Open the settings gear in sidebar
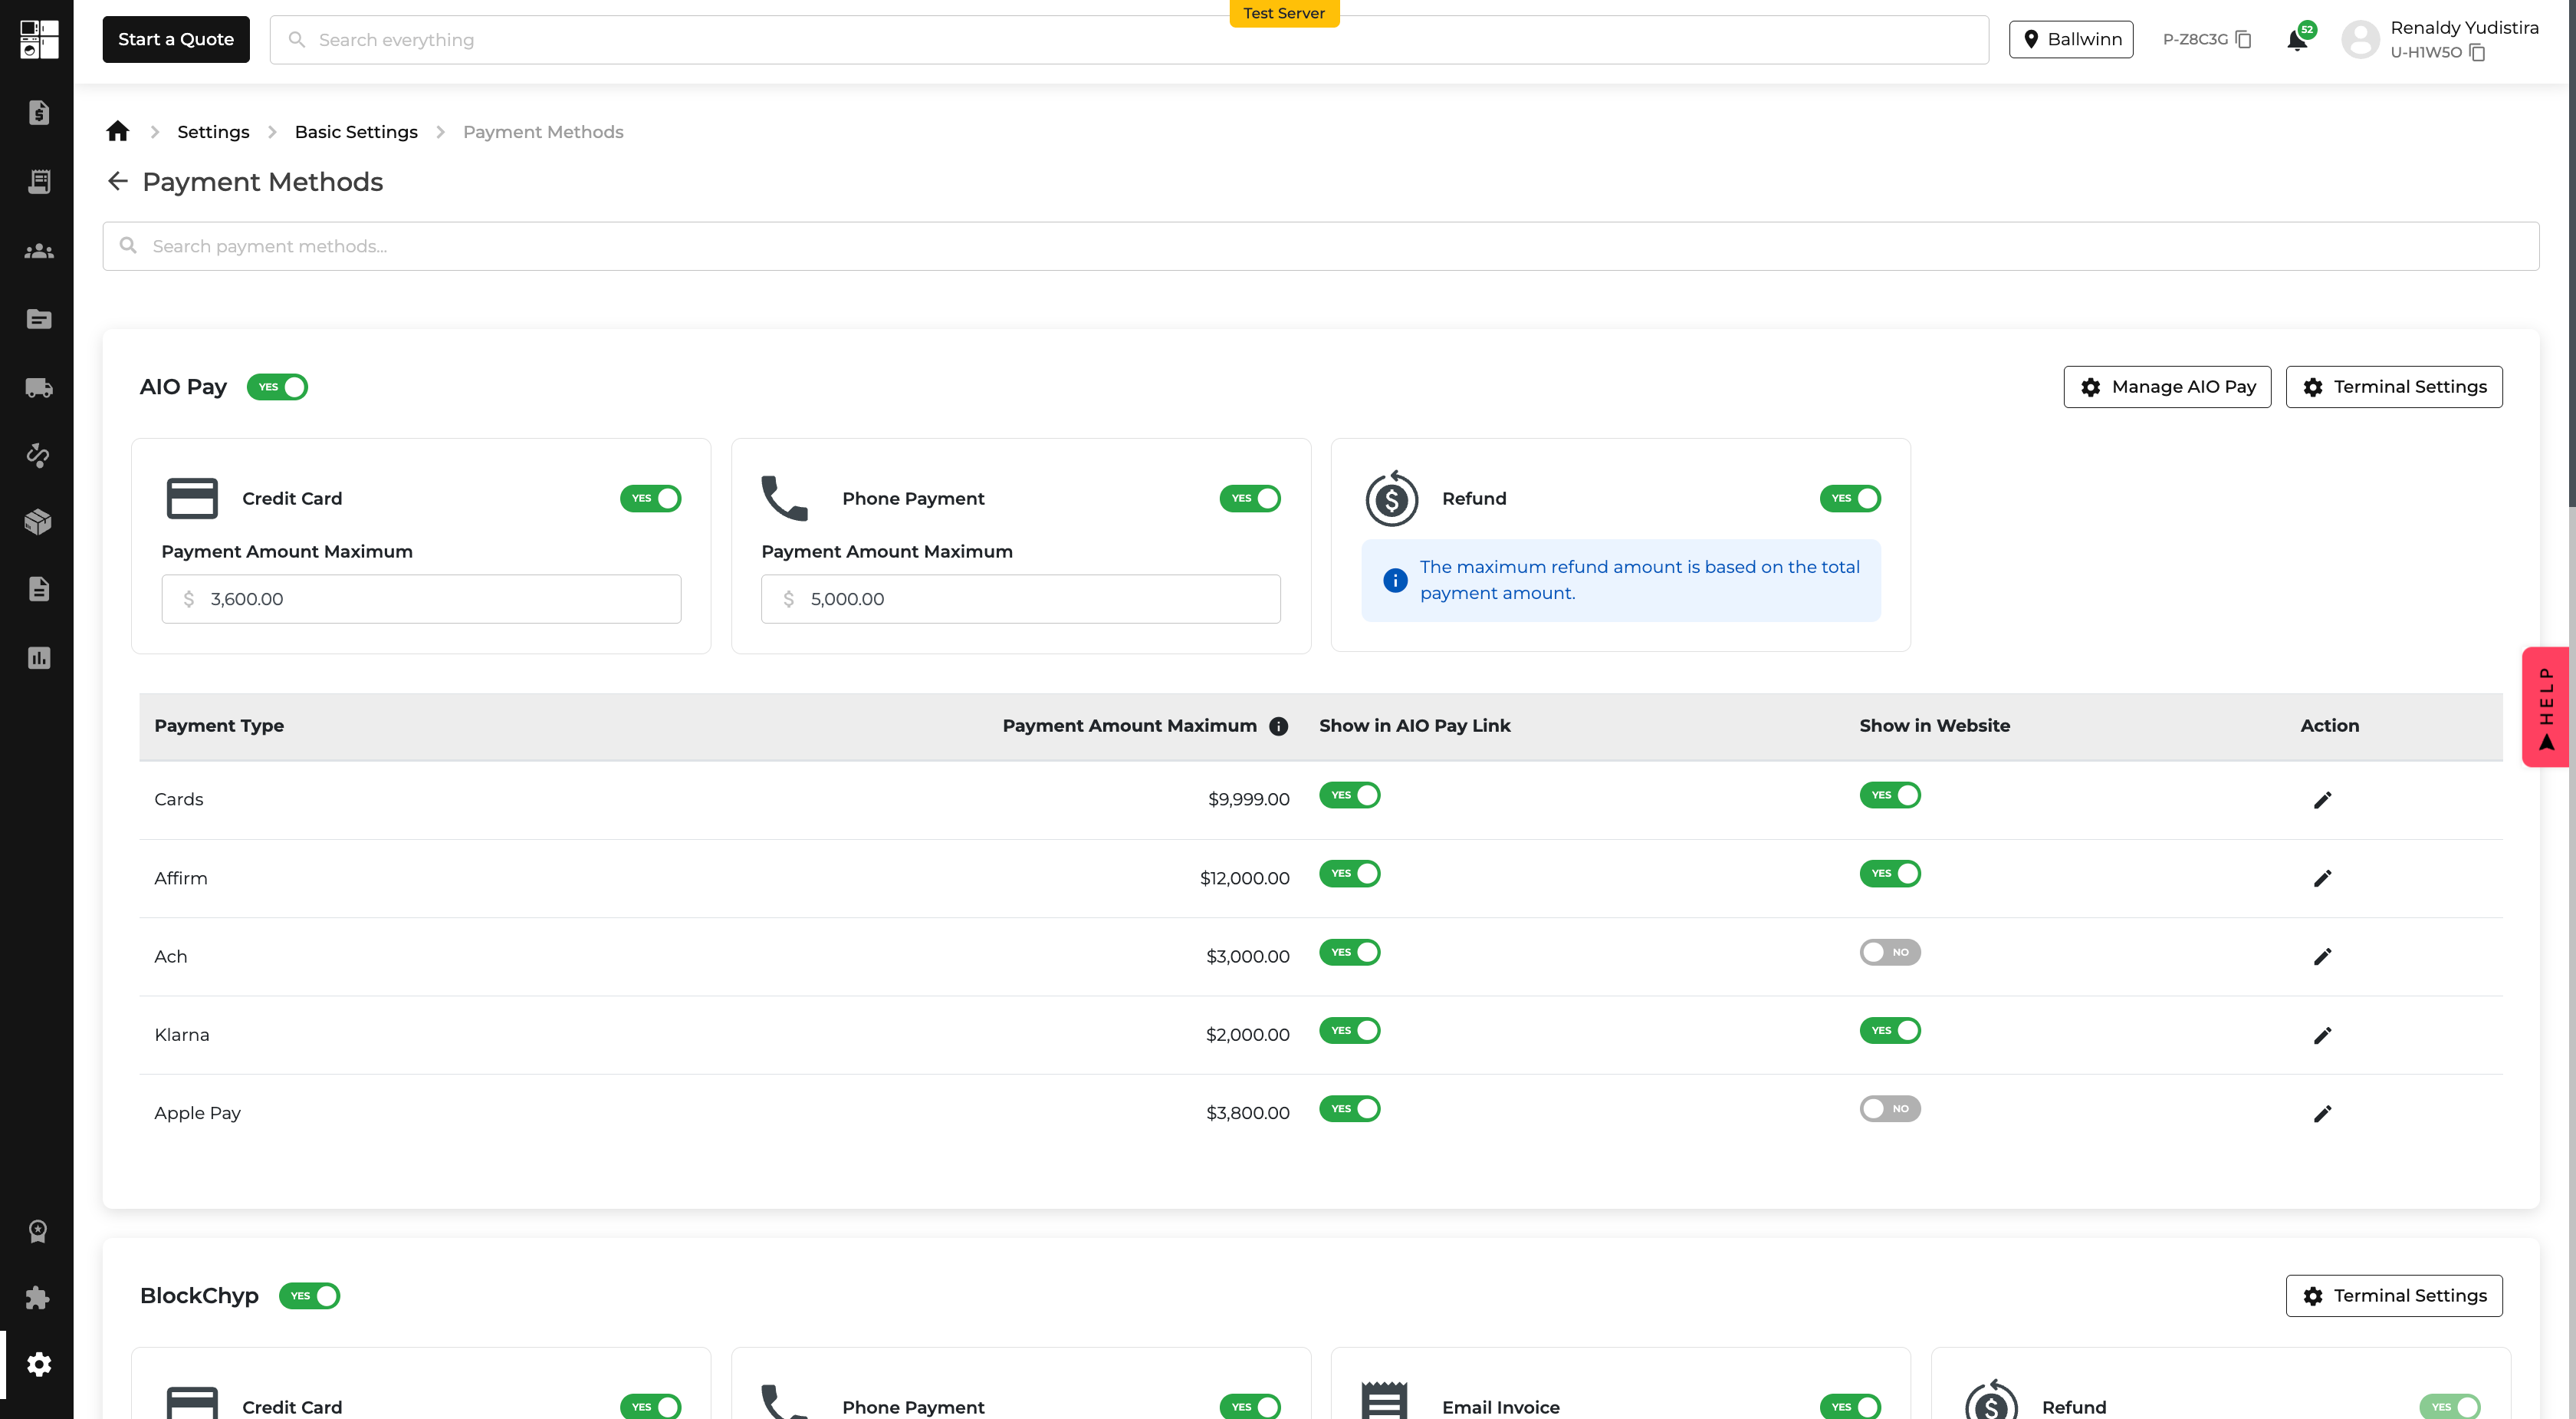 39,1364
